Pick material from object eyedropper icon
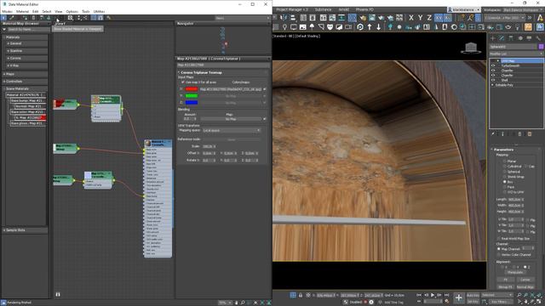545x306 pixels. pos(11,17)
